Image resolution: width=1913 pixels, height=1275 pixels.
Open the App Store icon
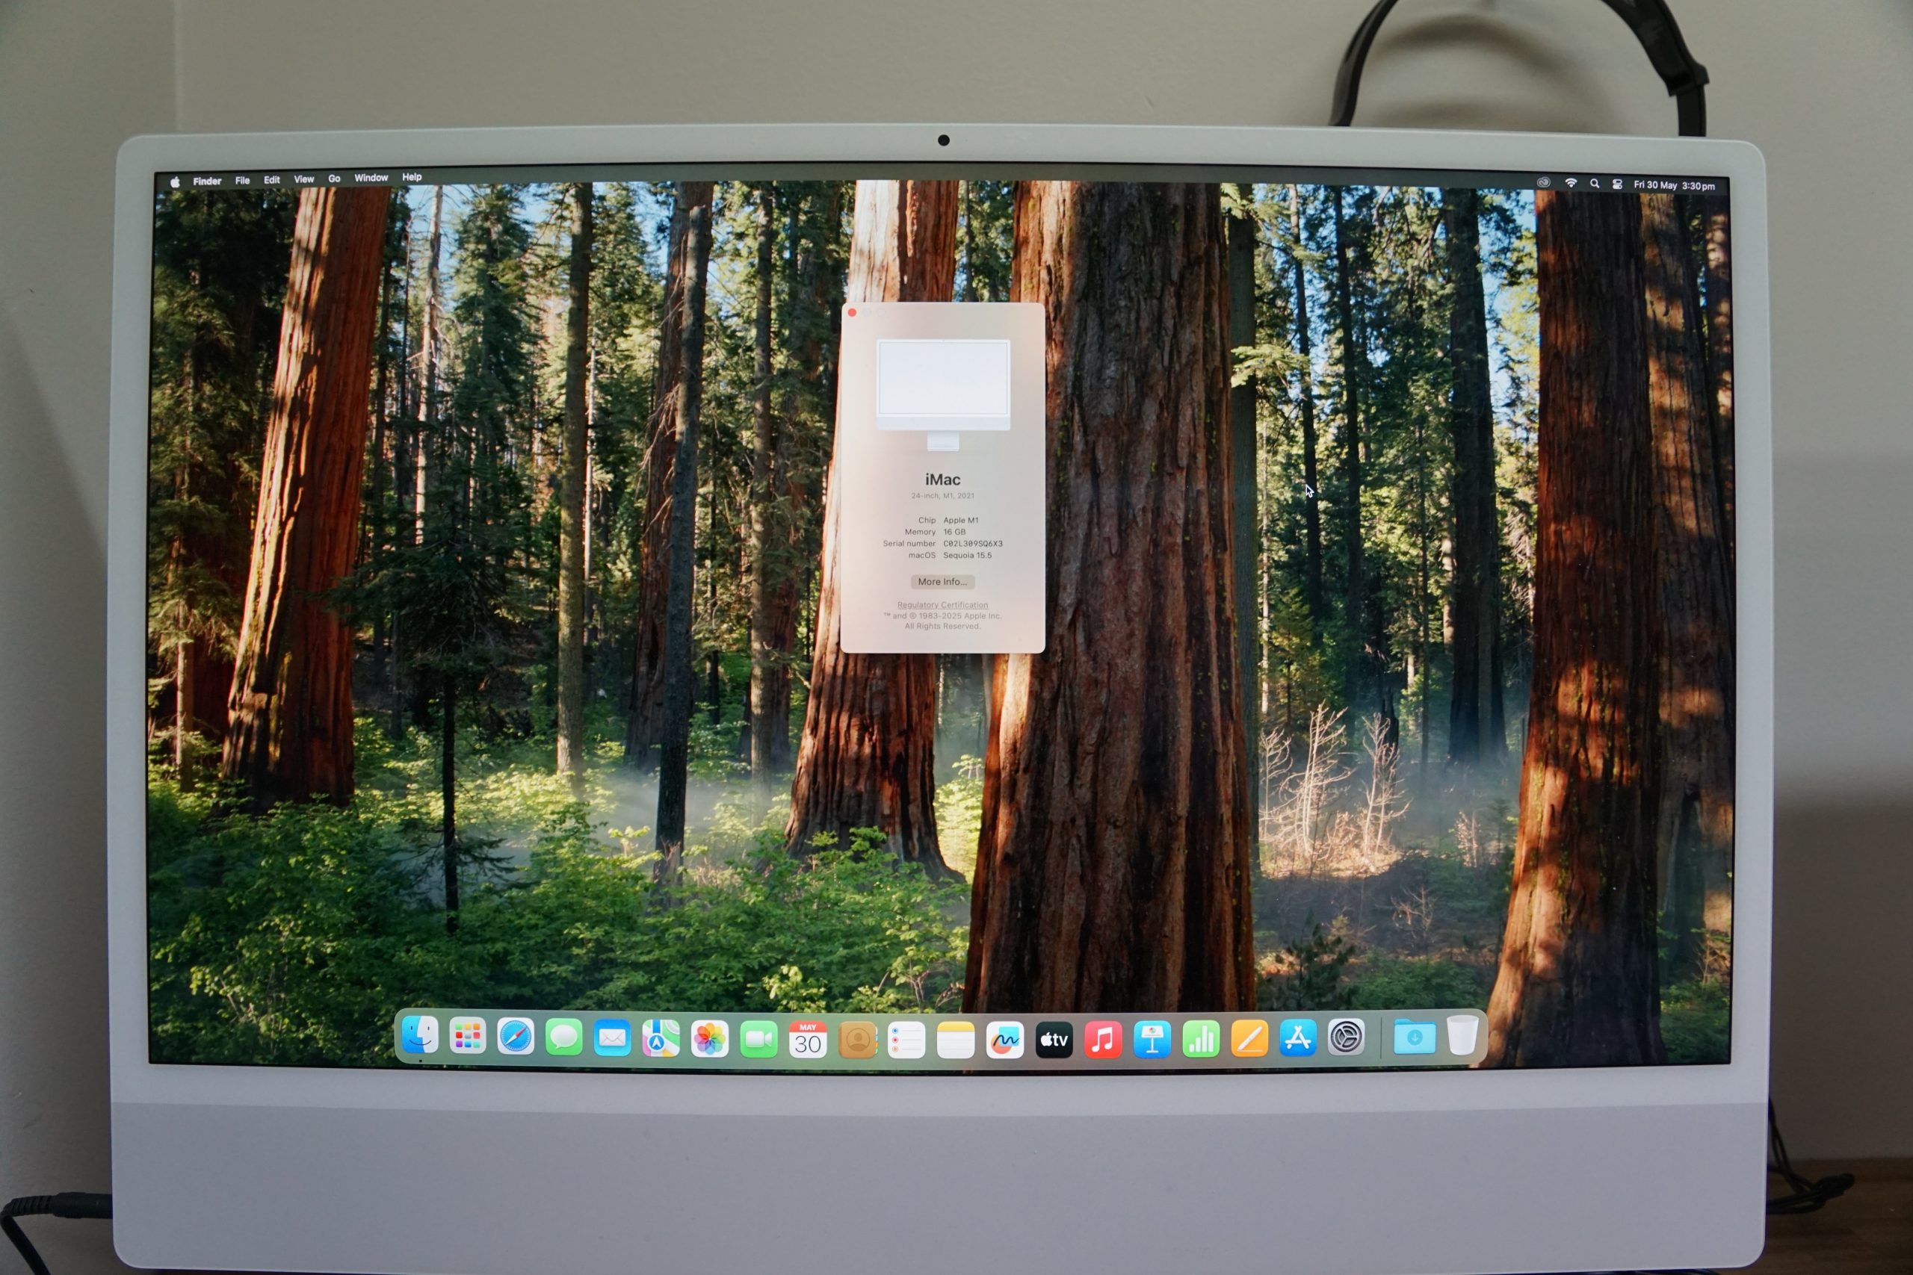pyautogui.click(x=1297, y=1038)
